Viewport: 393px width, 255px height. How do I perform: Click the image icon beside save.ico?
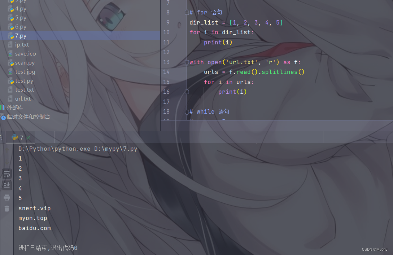click(x=10, y=54)
